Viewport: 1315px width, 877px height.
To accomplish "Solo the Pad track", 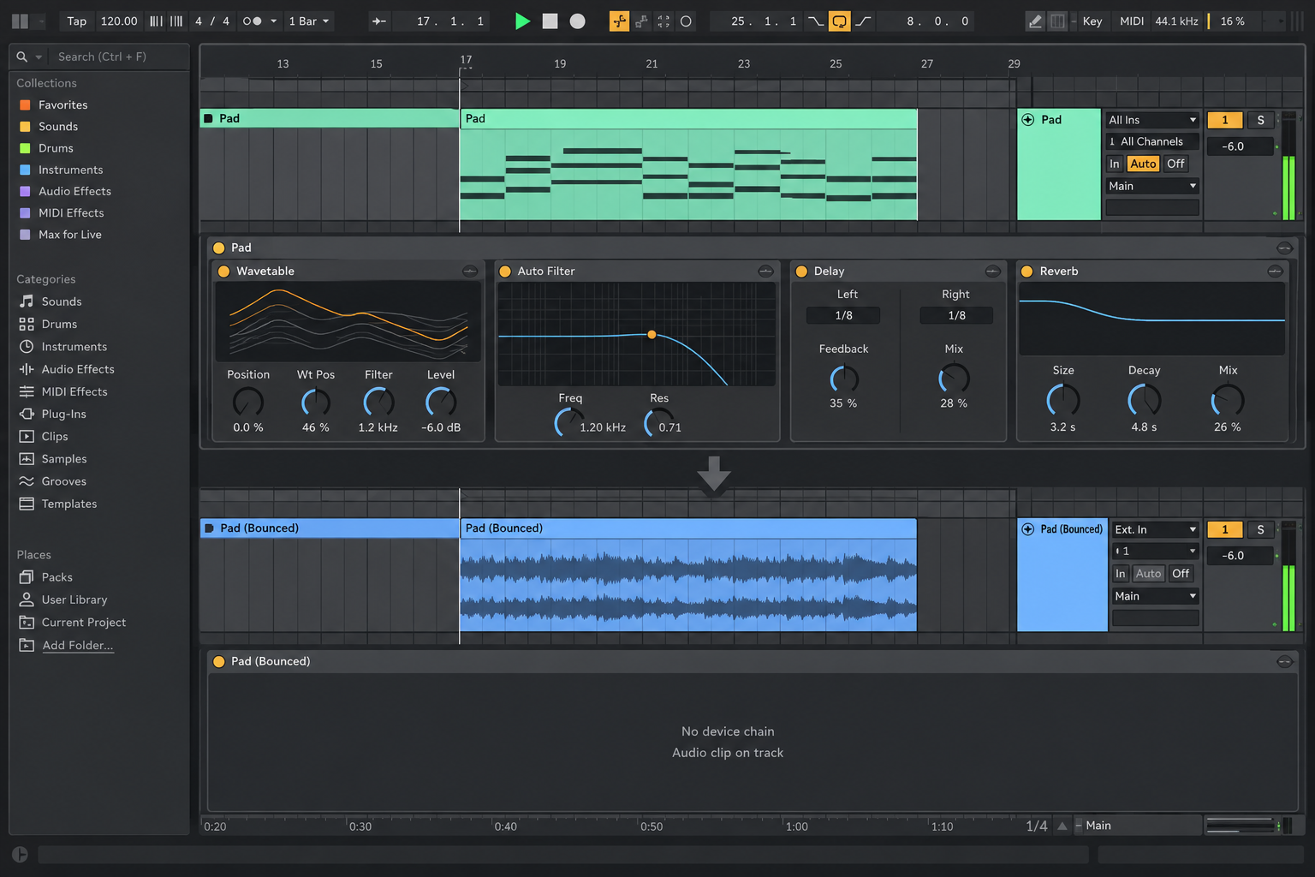I will point(1260,120).
